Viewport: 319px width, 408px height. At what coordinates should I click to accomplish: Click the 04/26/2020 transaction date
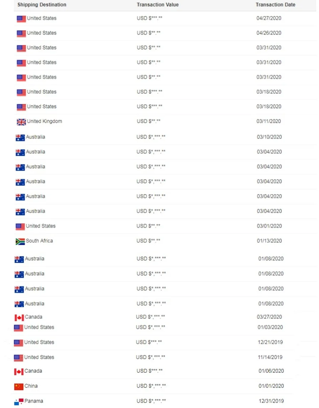269,33
